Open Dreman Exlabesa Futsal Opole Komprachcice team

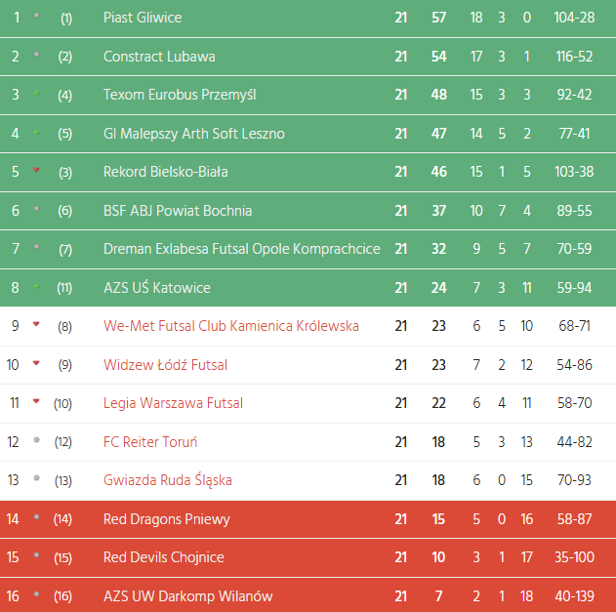241,249
